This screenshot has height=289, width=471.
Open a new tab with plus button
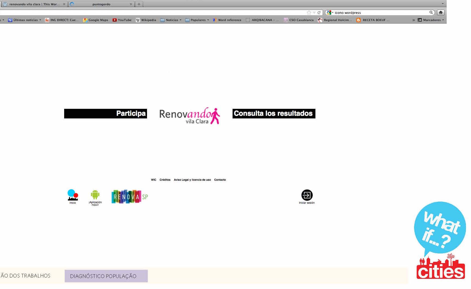coord(139,4)
